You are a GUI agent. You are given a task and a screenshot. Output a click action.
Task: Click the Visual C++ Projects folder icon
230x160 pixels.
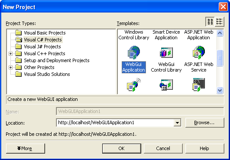[x=19, y=53]
